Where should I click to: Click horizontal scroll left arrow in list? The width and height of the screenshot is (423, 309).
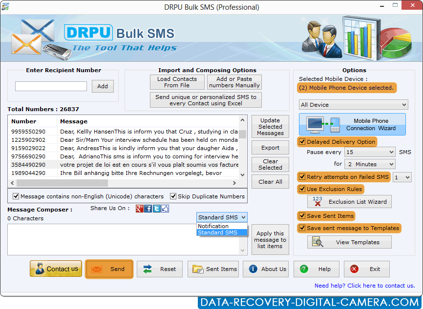tap(12, 183)
